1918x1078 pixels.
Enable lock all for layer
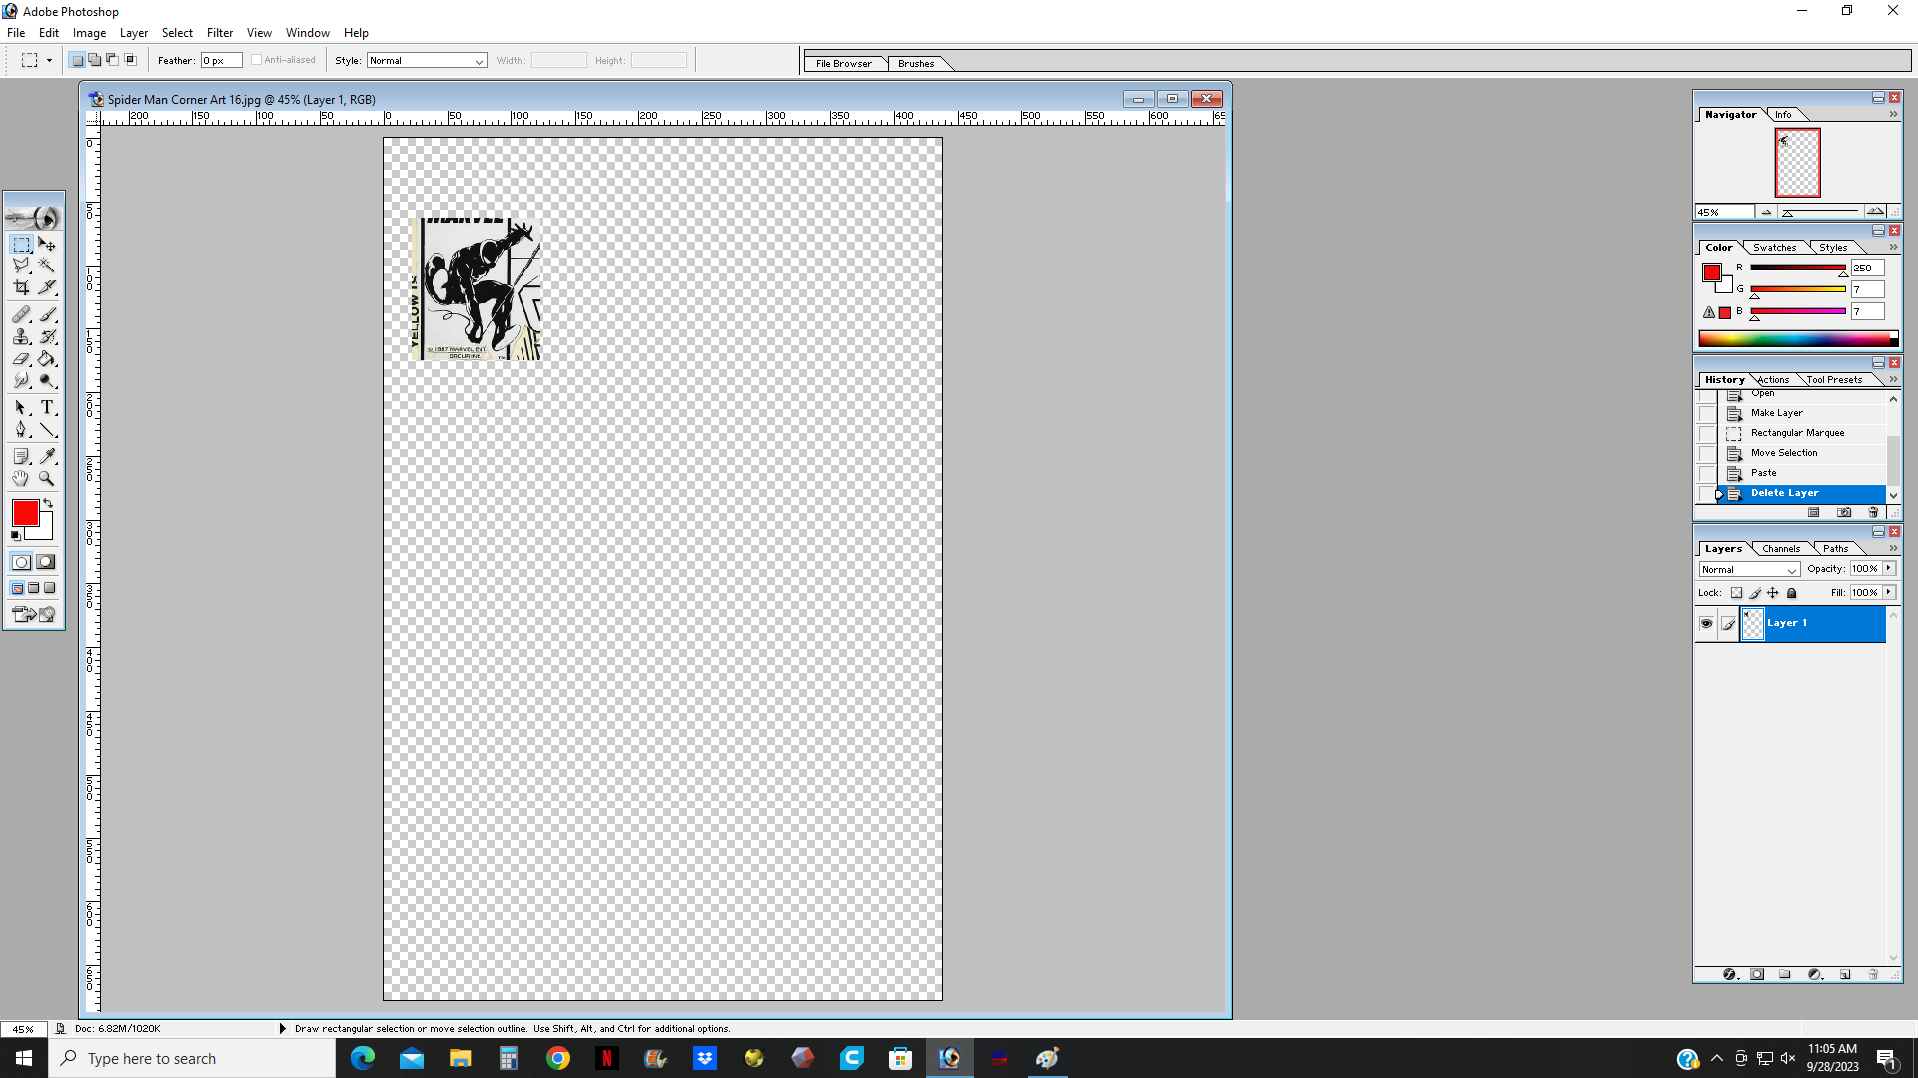point(1791,593)
